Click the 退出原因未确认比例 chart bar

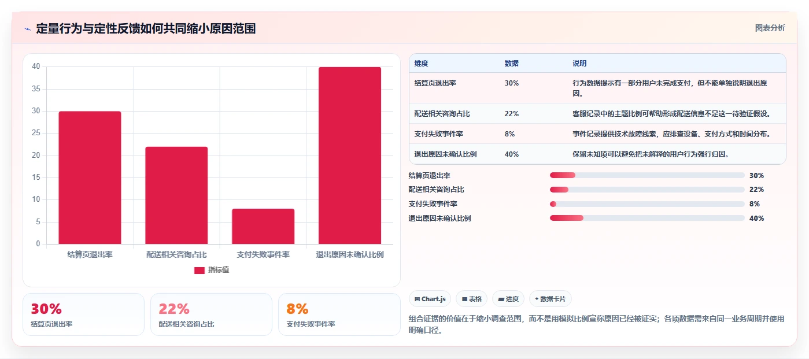(x=350, y=156)
